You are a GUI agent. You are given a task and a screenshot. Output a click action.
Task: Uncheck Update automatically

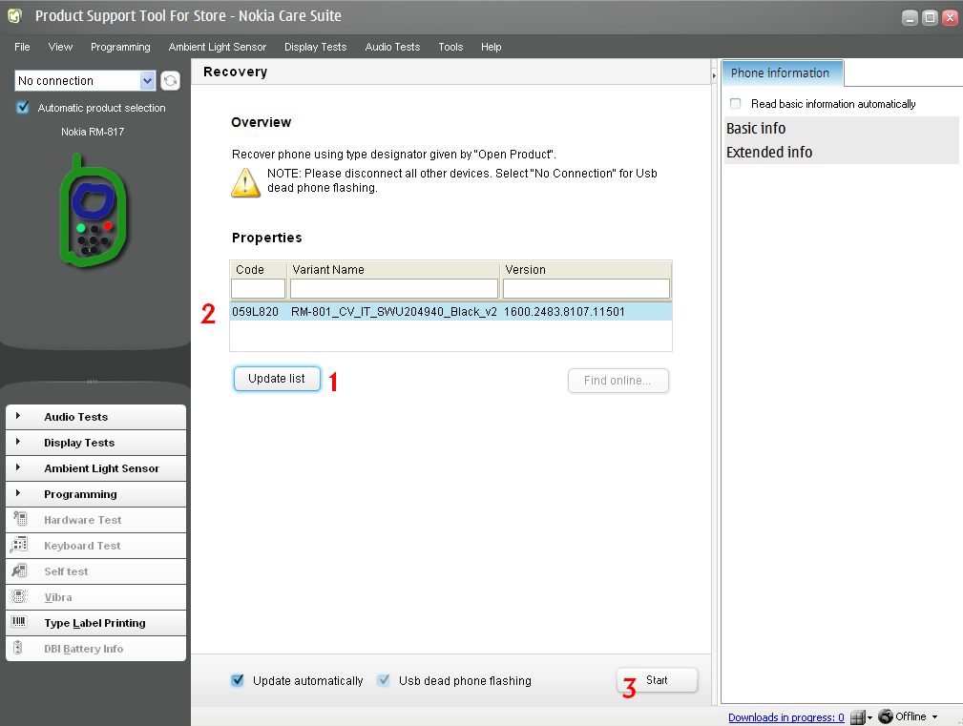tap(238, 680)
